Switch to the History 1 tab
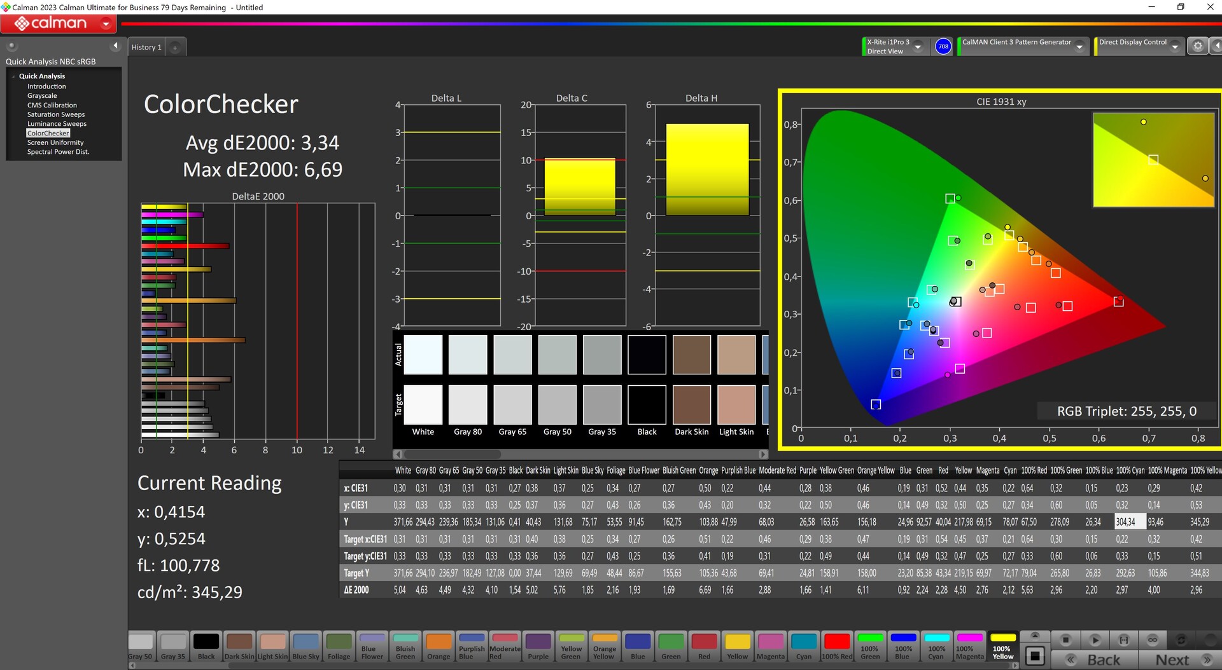The height and width of the screenshot is (670, 1222). click(146, 48)
